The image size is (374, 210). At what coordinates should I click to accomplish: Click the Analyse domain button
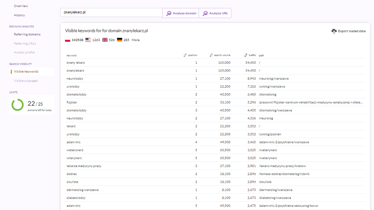click(x=180, y=13)
